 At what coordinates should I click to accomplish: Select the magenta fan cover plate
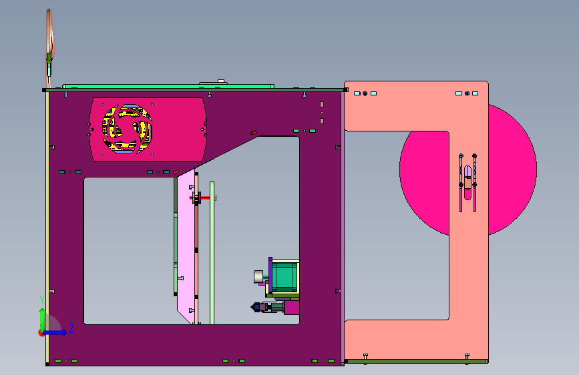coord(177,129)
